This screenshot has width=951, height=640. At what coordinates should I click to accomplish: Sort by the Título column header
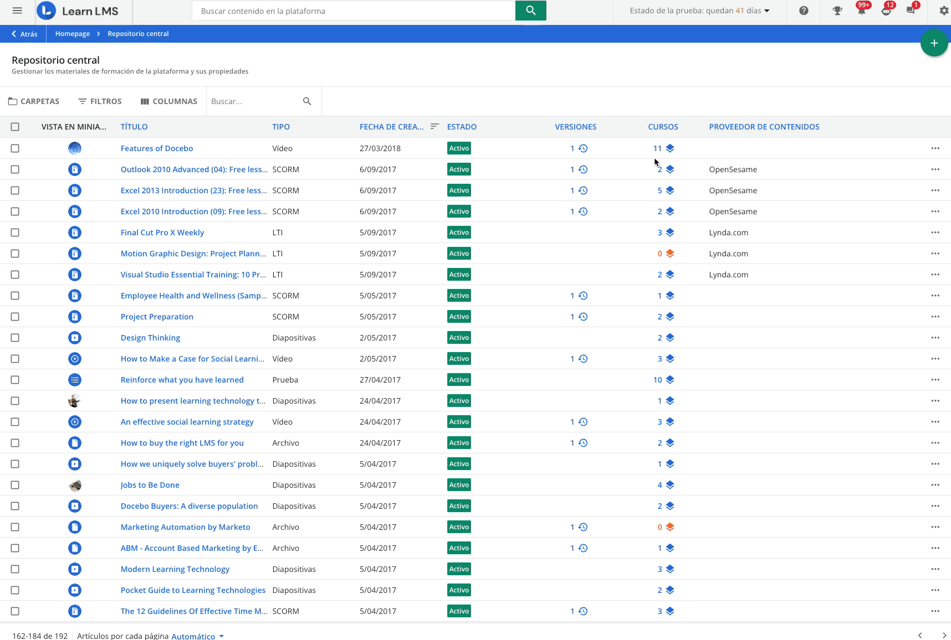coord(134,127)
